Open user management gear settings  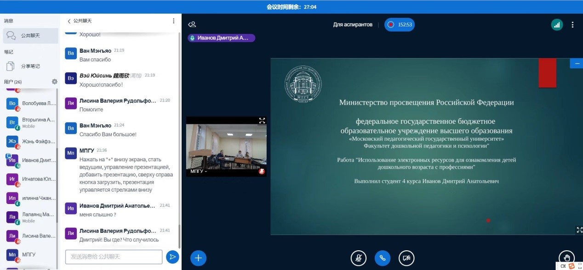[55, 82]
